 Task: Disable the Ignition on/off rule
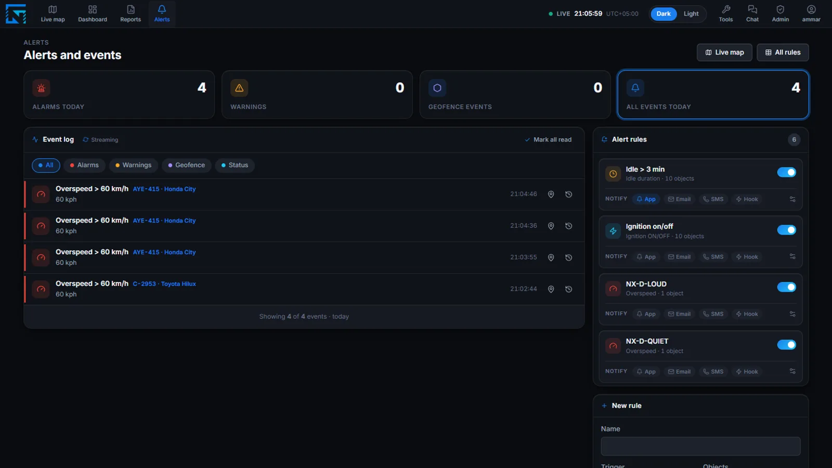coord(786,230)
